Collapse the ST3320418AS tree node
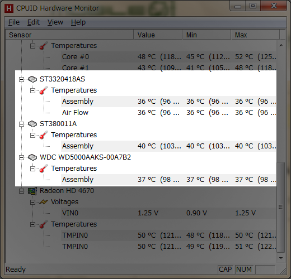Image resolution: width=291 pixels, height=279 pixels. (21, 79)
